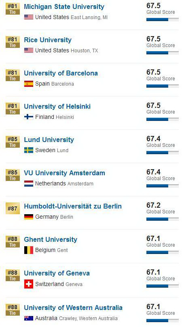The image size is (184, 327).
Task: Click the Netherlands flag icon
Action: pyautogui.click(x=29, y=183)
